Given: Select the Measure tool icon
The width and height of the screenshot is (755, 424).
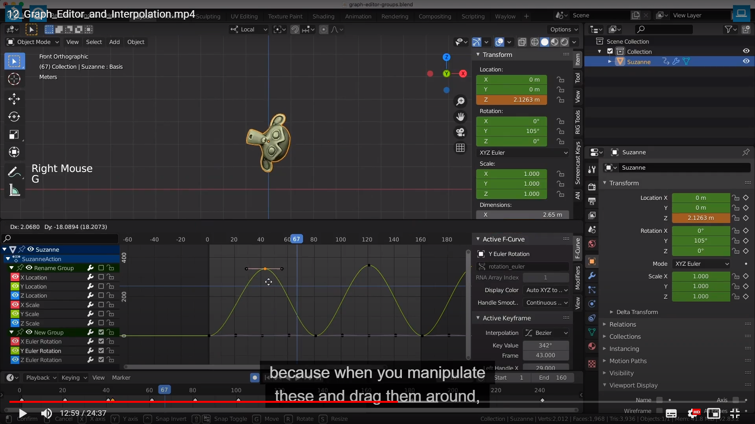Looking at the screenshot, I should click(x=14, y=190).
